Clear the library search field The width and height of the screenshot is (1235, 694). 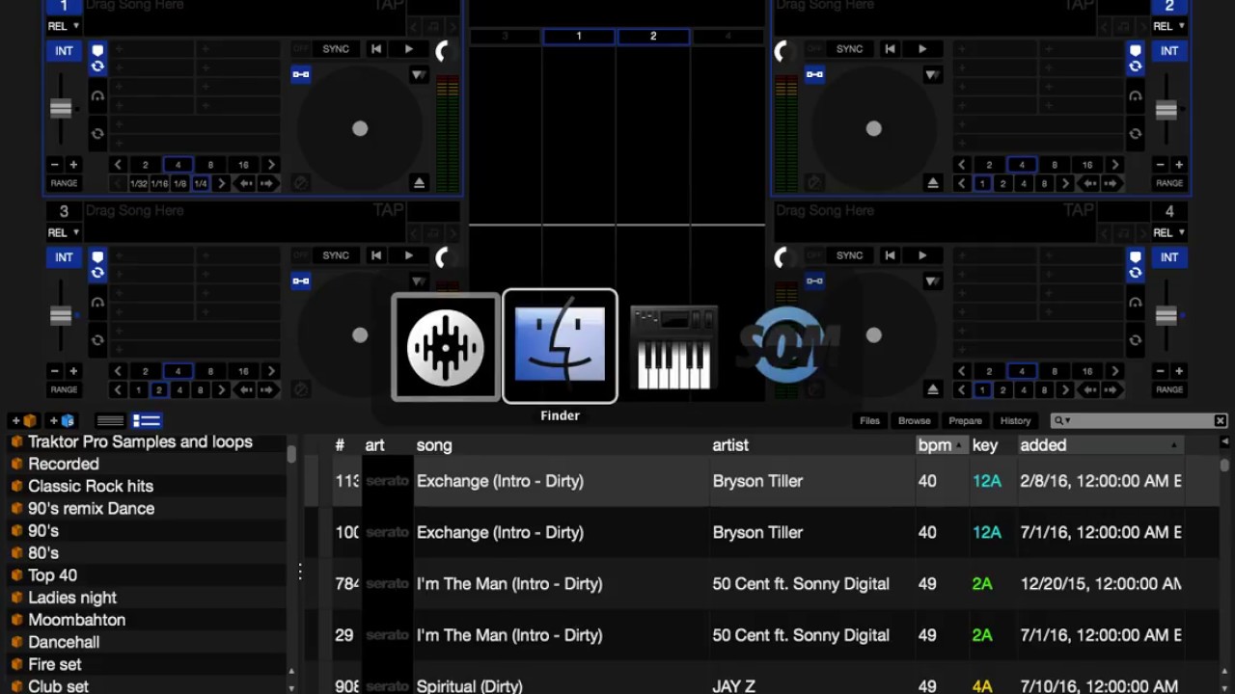[x=1221, y=420]
